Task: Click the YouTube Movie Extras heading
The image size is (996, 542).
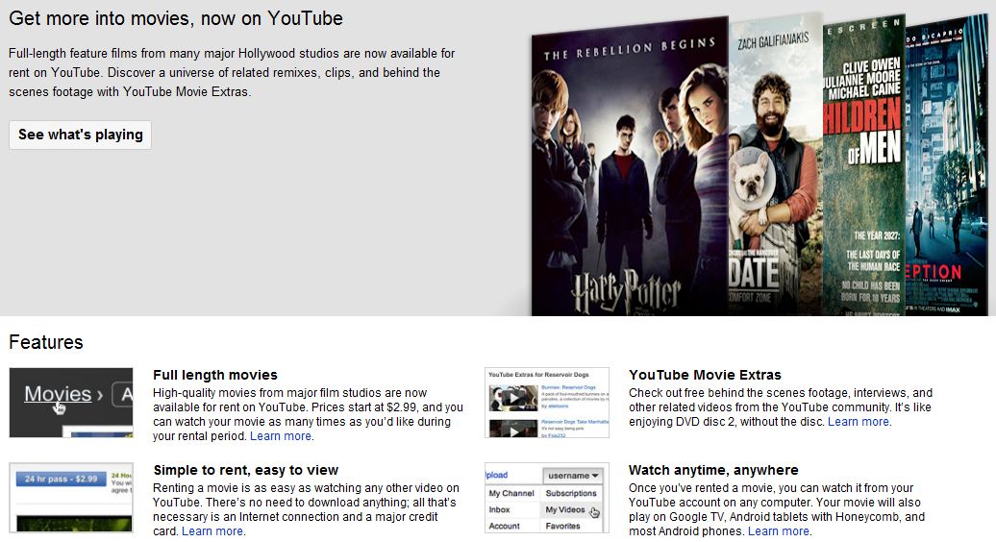Action: pos(705,375)
